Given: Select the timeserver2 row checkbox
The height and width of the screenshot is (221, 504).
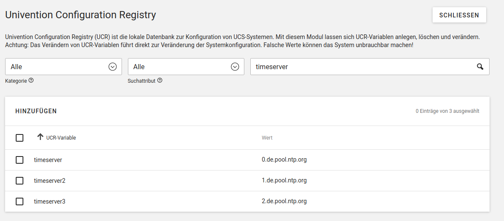Looking at the screenshot, I should [20, 181].
